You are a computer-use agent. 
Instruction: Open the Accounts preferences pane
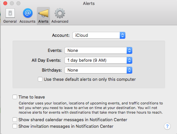27,16
